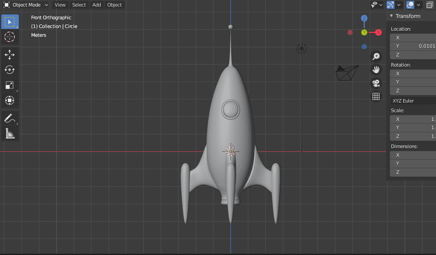The width and height of the screenshot is (436, 255).
Task: Select the Scale tool
Action: pos(10,85)
